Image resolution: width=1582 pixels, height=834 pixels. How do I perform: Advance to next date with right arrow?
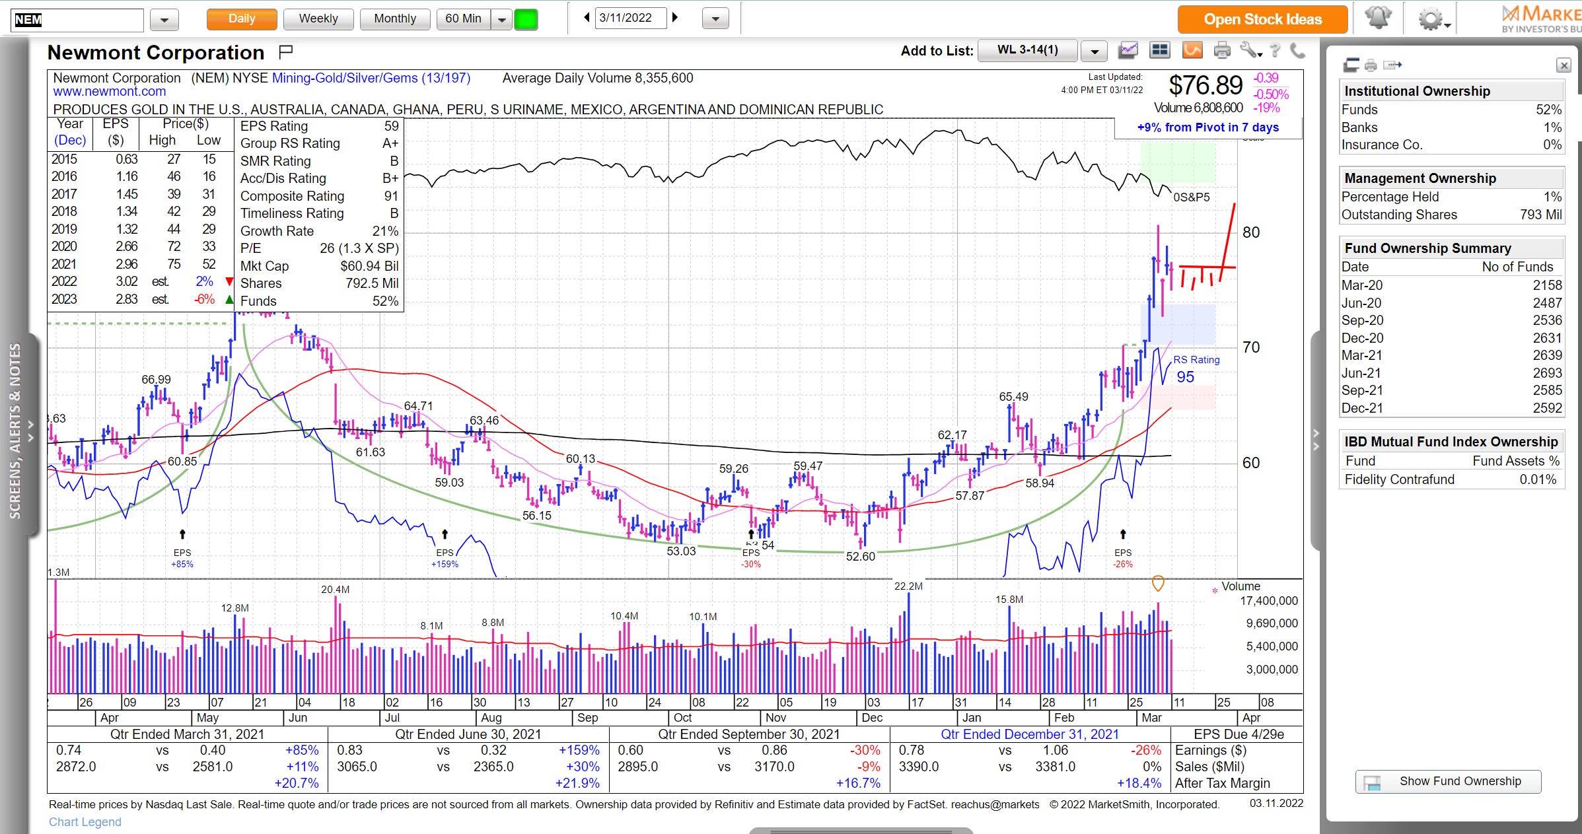(x=675, y=18)
